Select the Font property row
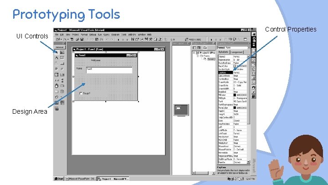 click(232, 101)
